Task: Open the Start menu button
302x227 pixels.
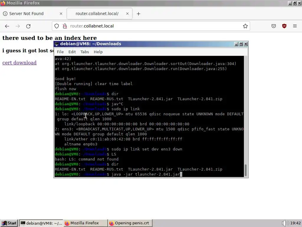Action: pyautogui.click(x=9, y=223)
